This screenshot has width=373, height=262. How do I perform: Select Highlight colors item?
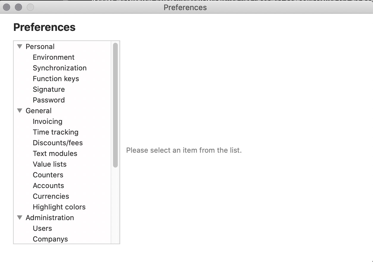(59, 207)
